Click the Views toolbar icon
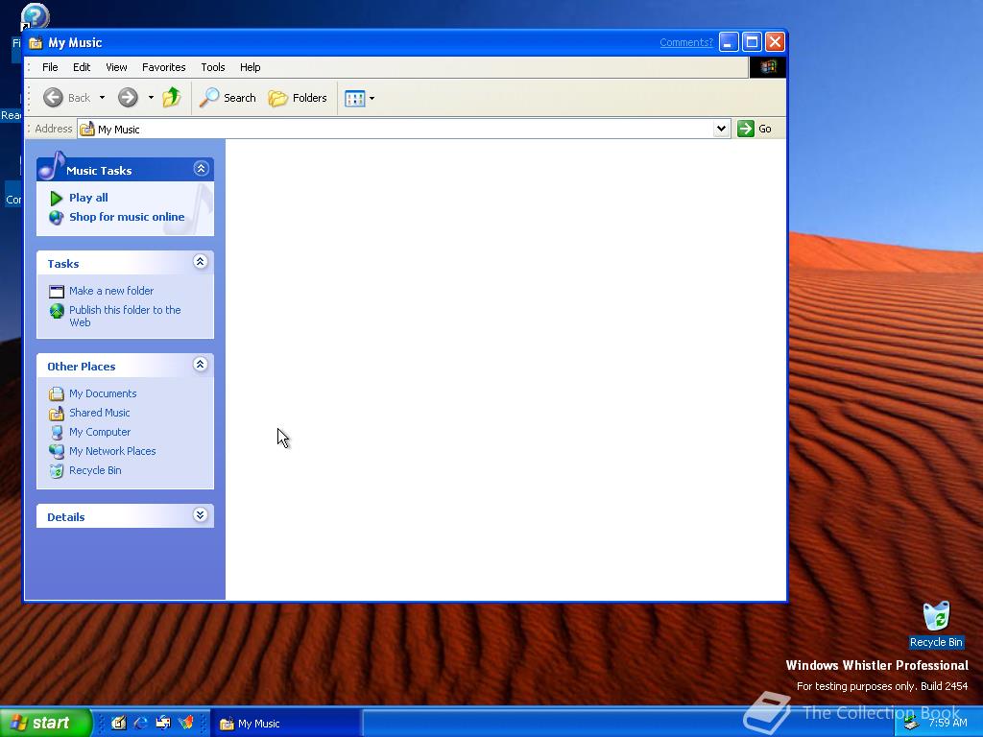The width and height of the screenshot is (983, 737). point(355,99)
